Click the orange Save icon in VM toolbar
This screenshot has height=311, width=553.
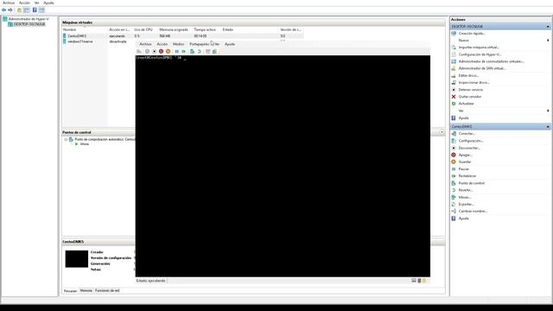click(168, 52)
